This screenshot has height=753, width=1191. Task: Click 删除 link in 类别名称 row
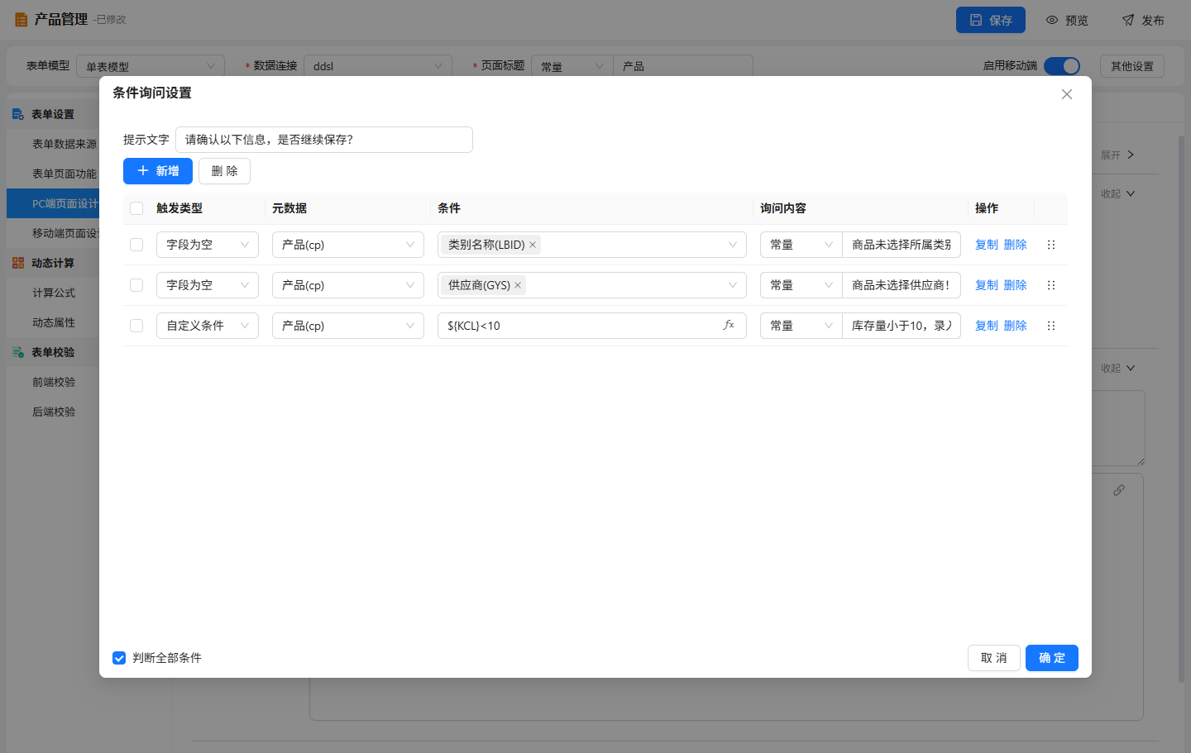1015,245
